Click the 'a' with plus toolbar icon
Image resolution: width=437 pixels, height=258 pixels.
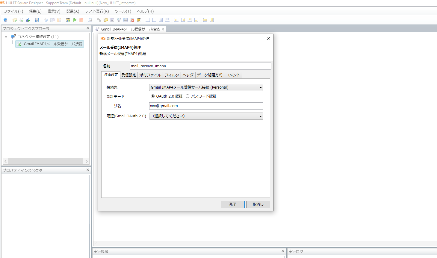[28, 20]
